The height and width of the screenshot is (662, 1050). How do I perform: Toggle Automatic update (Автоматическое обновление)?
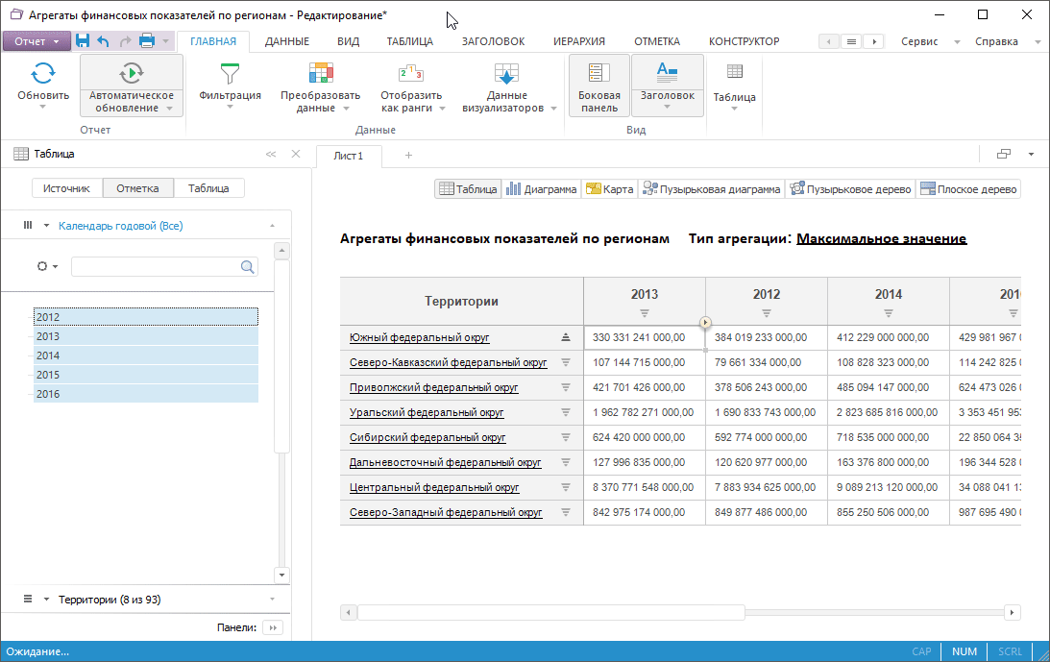point(132,73)
